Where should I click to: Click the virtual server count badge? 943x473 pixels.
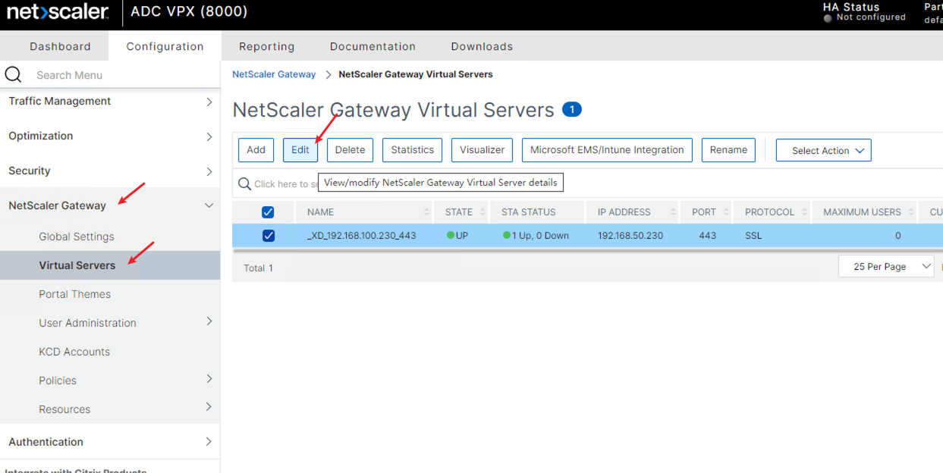[x=571, y=110]
